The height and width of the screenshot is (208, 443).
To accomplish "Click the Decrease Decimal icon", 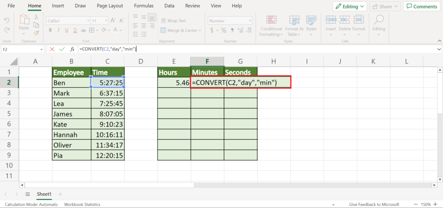I will pos(249,30).
